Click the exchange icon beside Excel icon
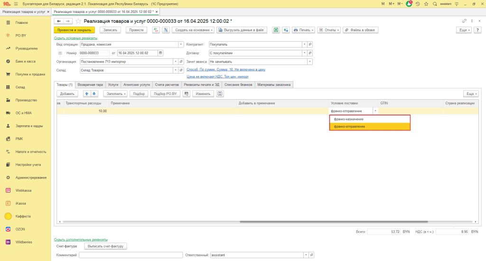This screenshot has height=261, width=486. pos(286,30)
